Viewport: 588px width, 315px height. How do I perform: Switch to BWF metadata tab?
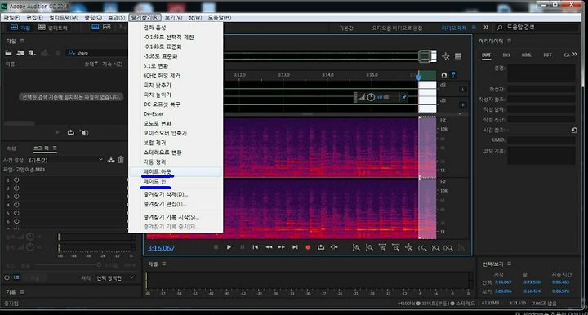coord(487,55)
